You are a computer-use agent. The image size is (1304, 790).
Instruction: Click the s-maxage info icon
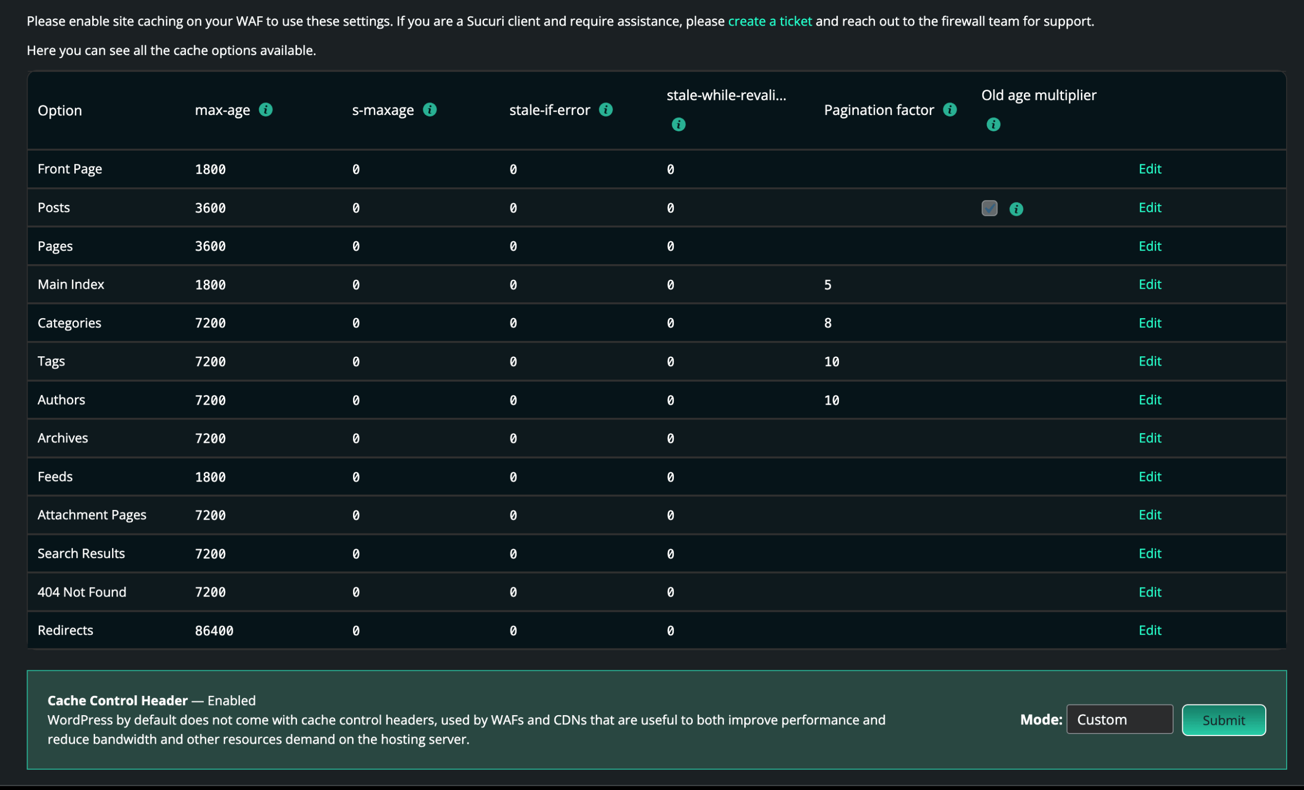pos(430,109)
